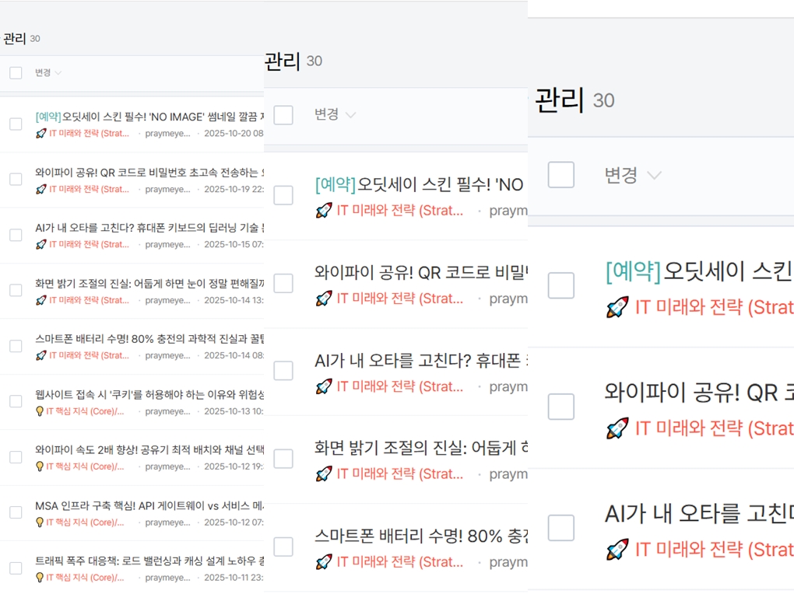
Task: In the medium-zoom list, tick the 스마트폰 배터리 수명 checkbox
Action: click(x=283, y=547)
